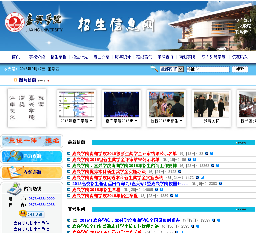Click the R icon after count 15363
The width and height of the screenshot is (256, 233).
pyautogui.click(x=218, y=166)
